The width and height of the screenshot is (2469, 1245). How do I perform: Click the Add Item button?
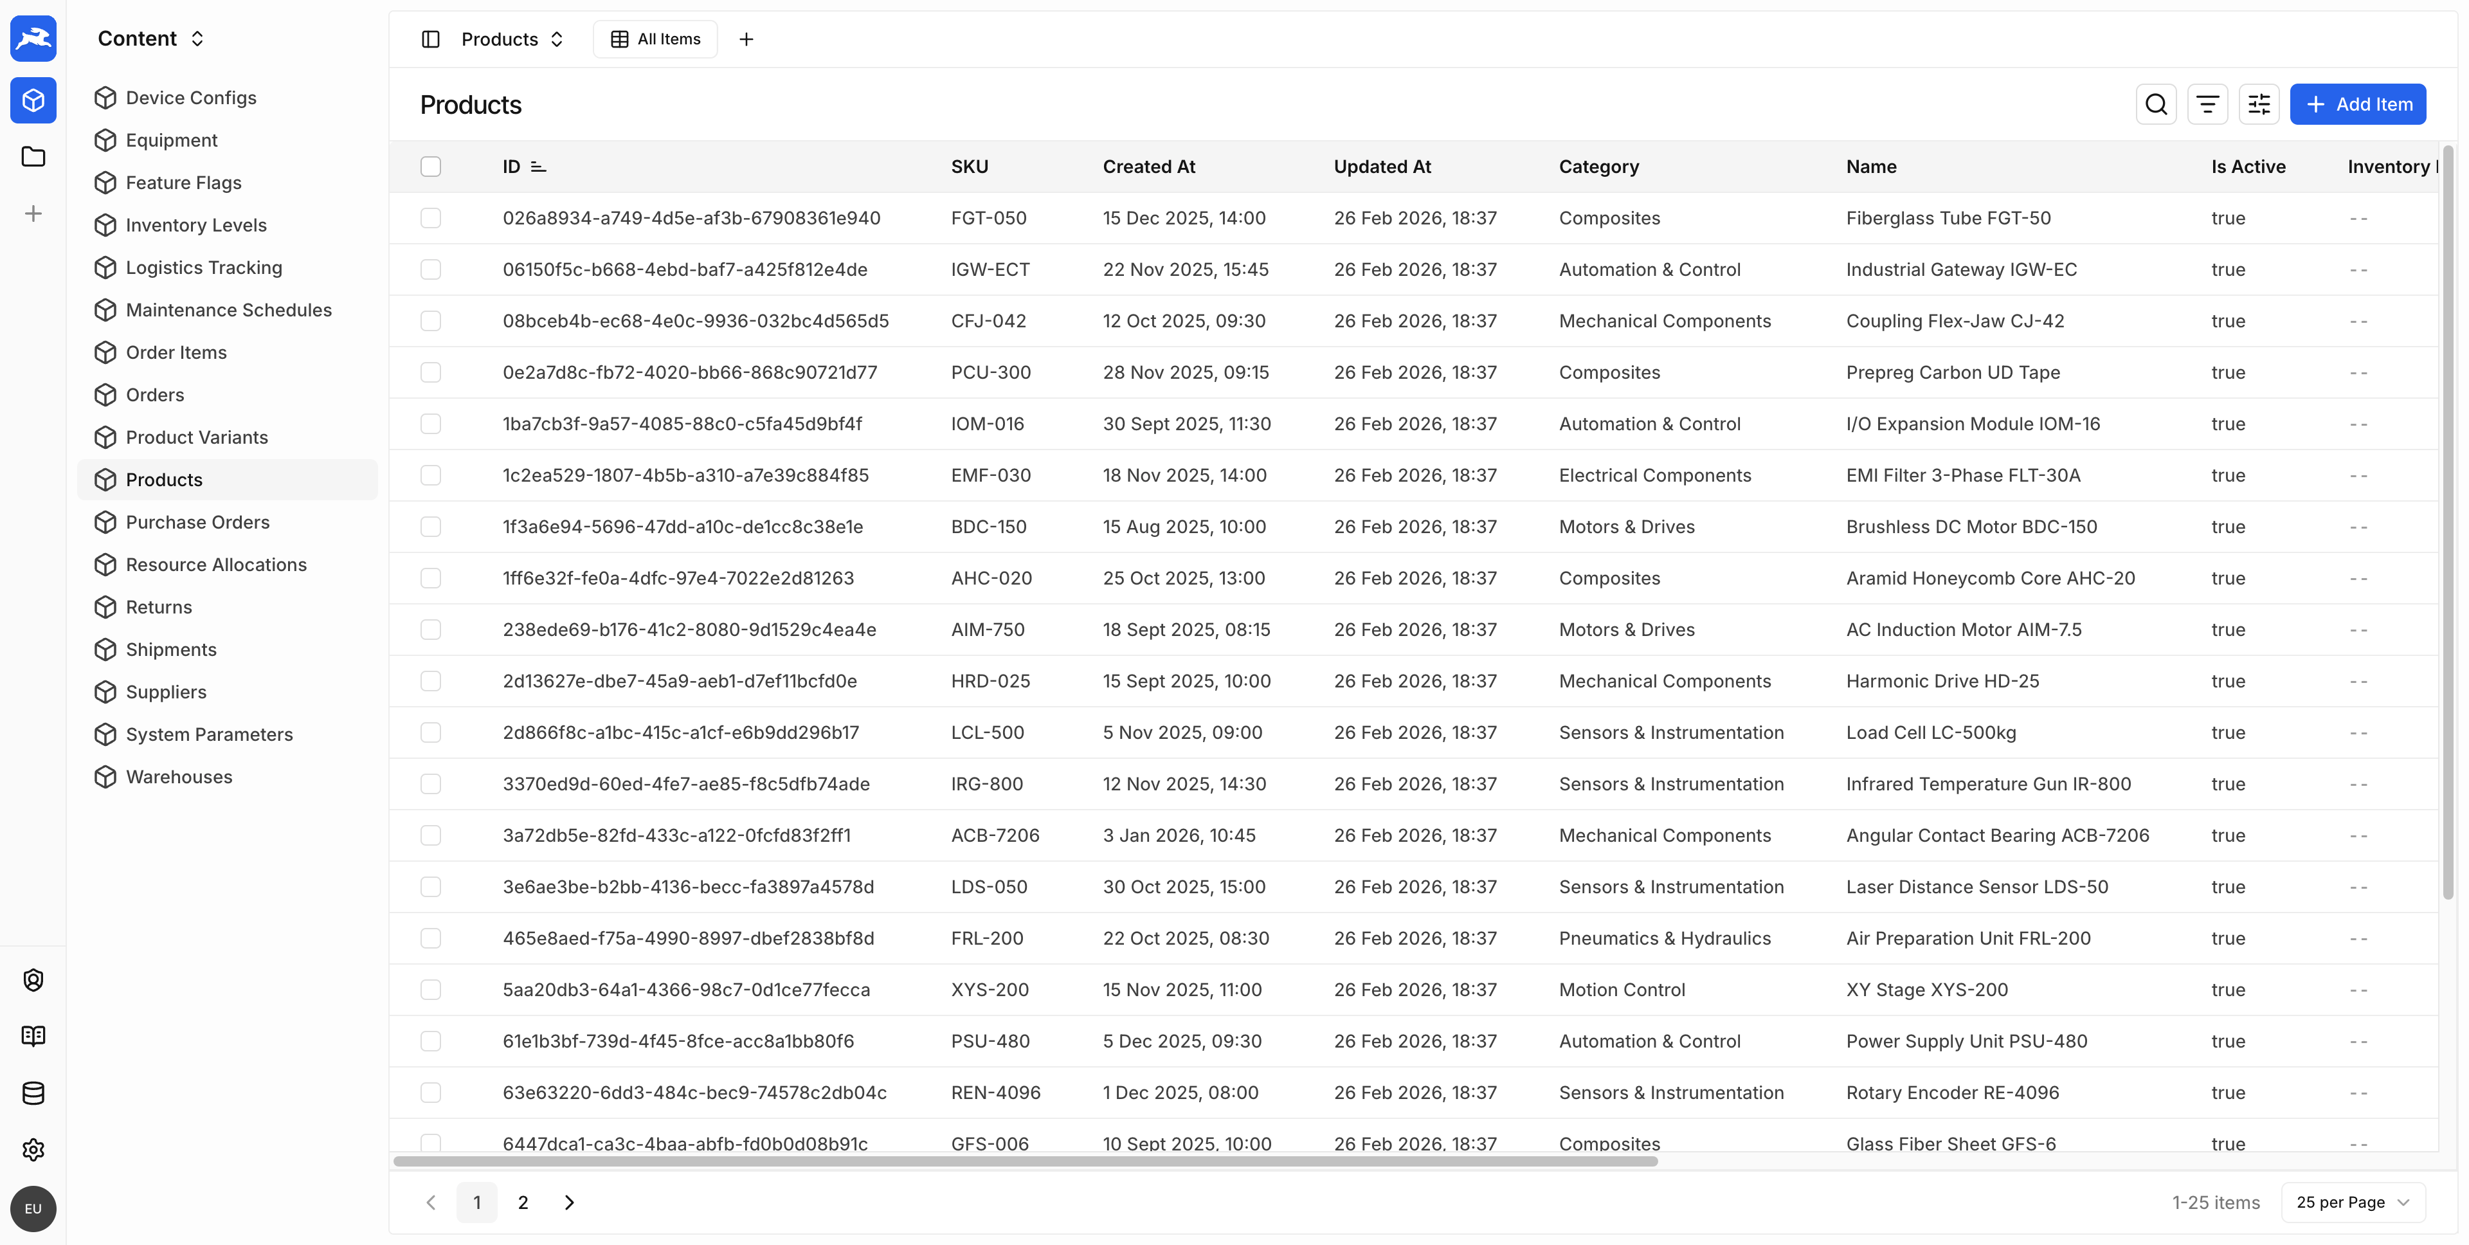(2359, 104)
